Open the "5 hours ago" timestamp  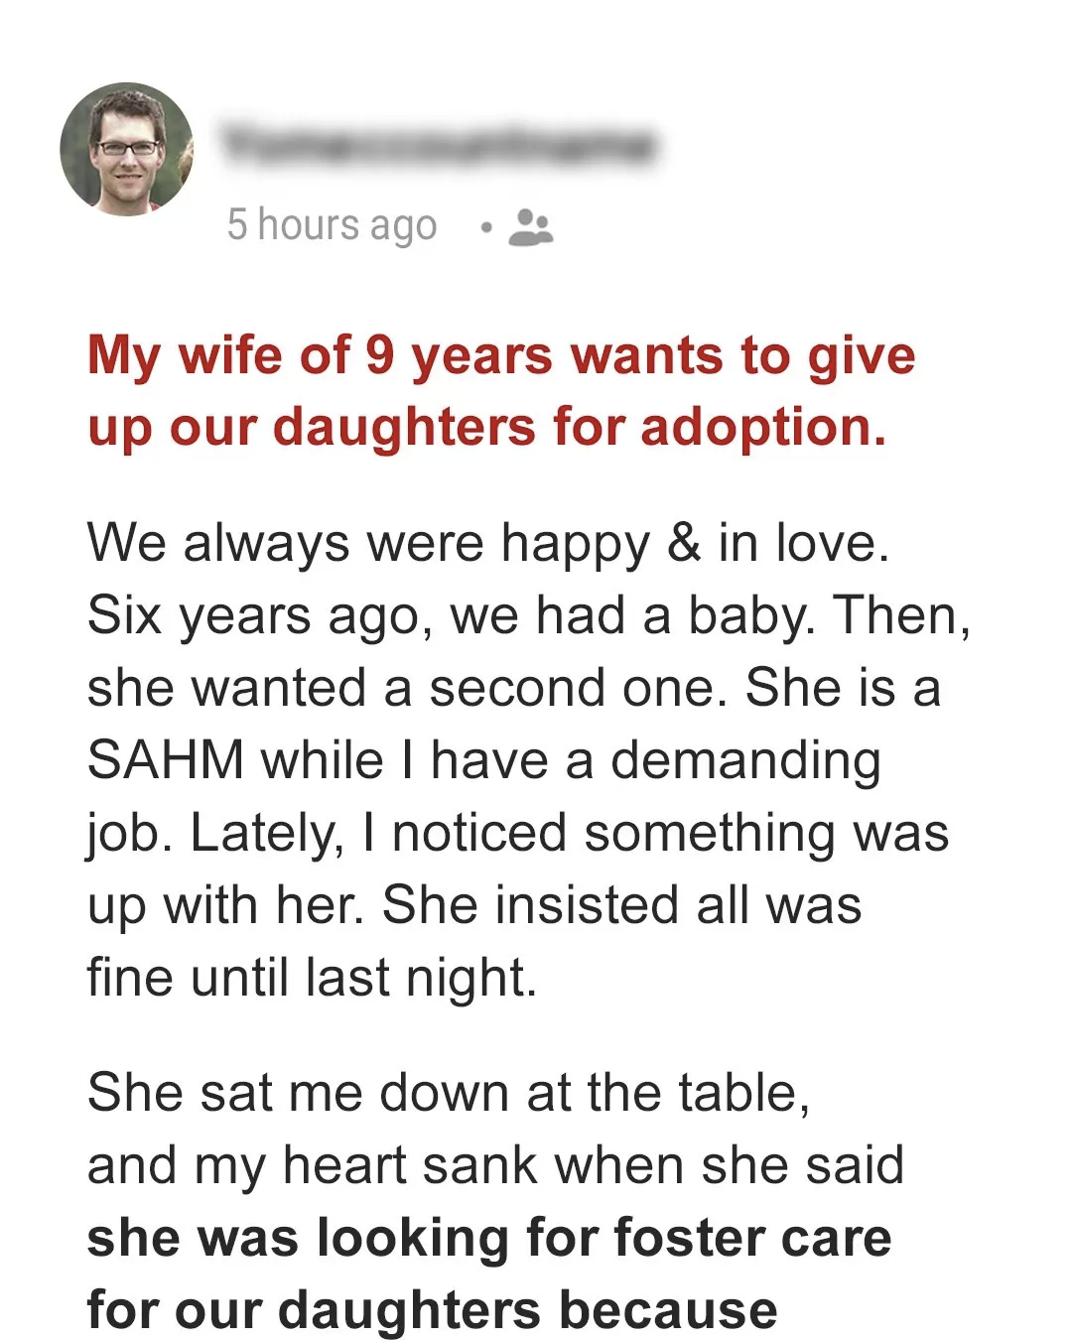(332, 225)
